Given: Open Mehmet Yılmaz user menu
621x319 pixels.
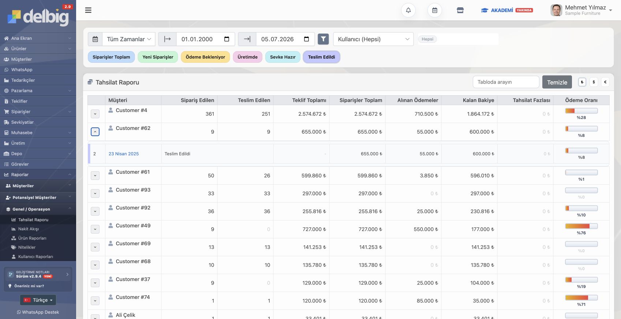Looking at the screenshot, I should point(581,10).
